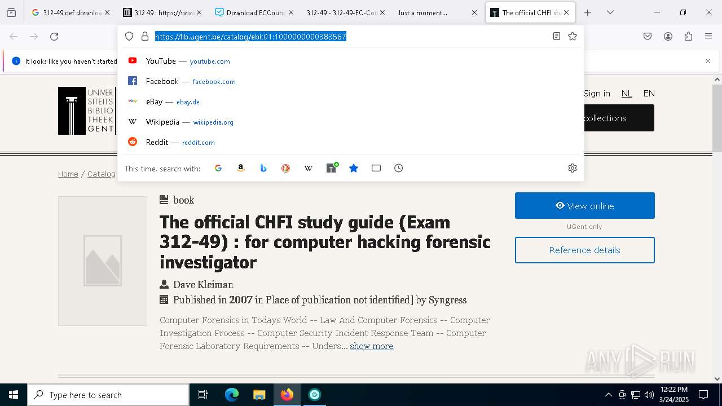Toggle reader view icon
This screenshot has width=722, height=406.
pyautogui.click(x=556, y=36)
